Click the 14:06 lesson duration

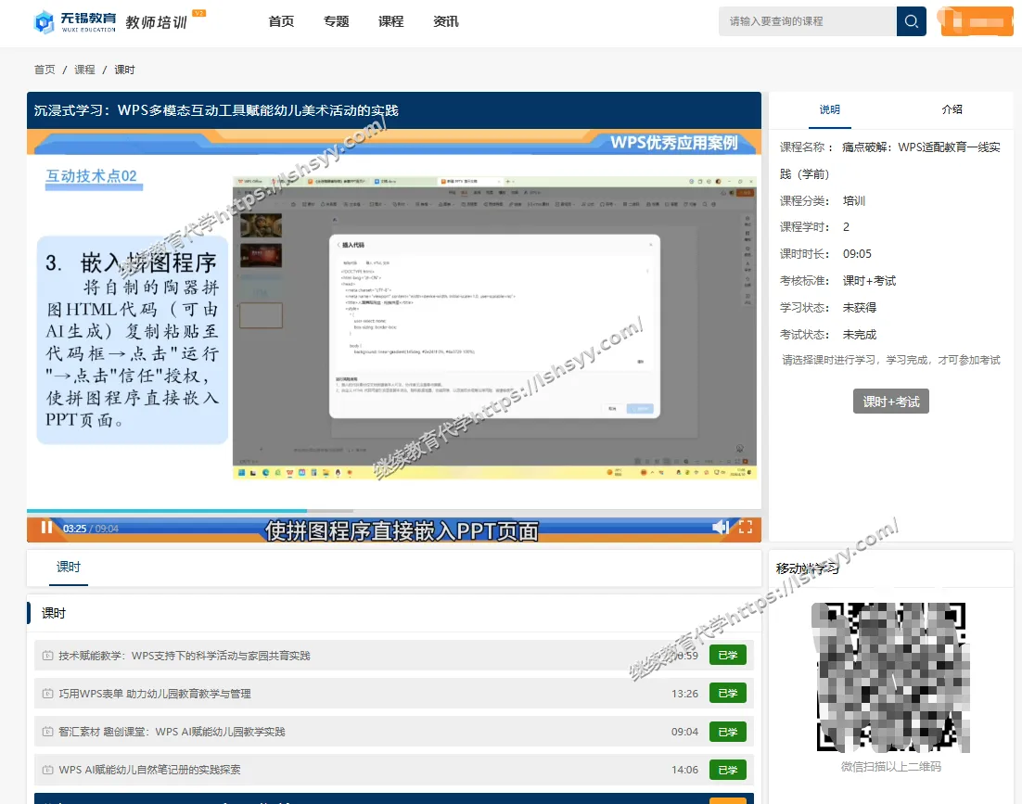(684, 770)
